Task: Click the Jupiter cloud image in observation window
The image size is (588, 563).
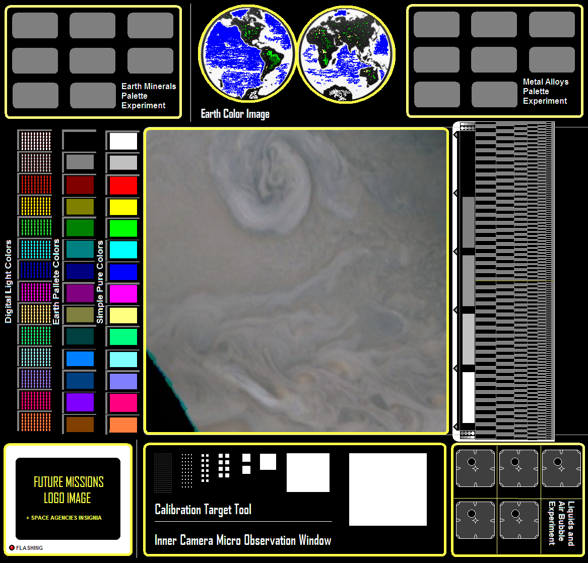Action: click(x=296, y=280)
